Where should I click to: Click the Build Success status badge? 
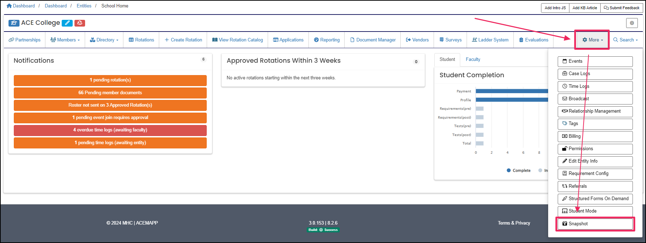[x=323, y=230]
